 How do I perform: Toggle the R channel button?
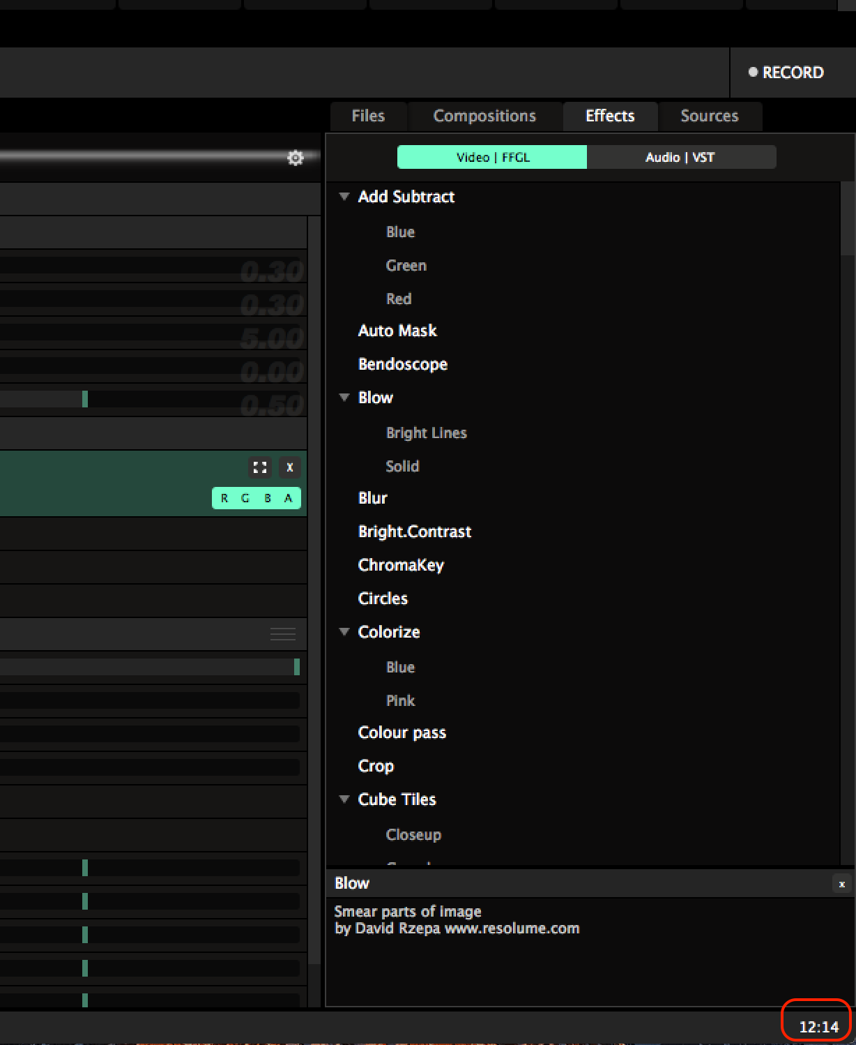click(224, 498)
